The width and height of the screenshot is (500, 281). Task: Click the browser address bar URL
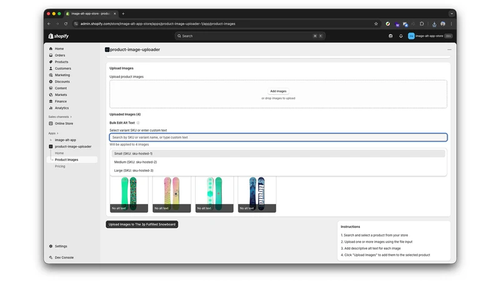158,24
